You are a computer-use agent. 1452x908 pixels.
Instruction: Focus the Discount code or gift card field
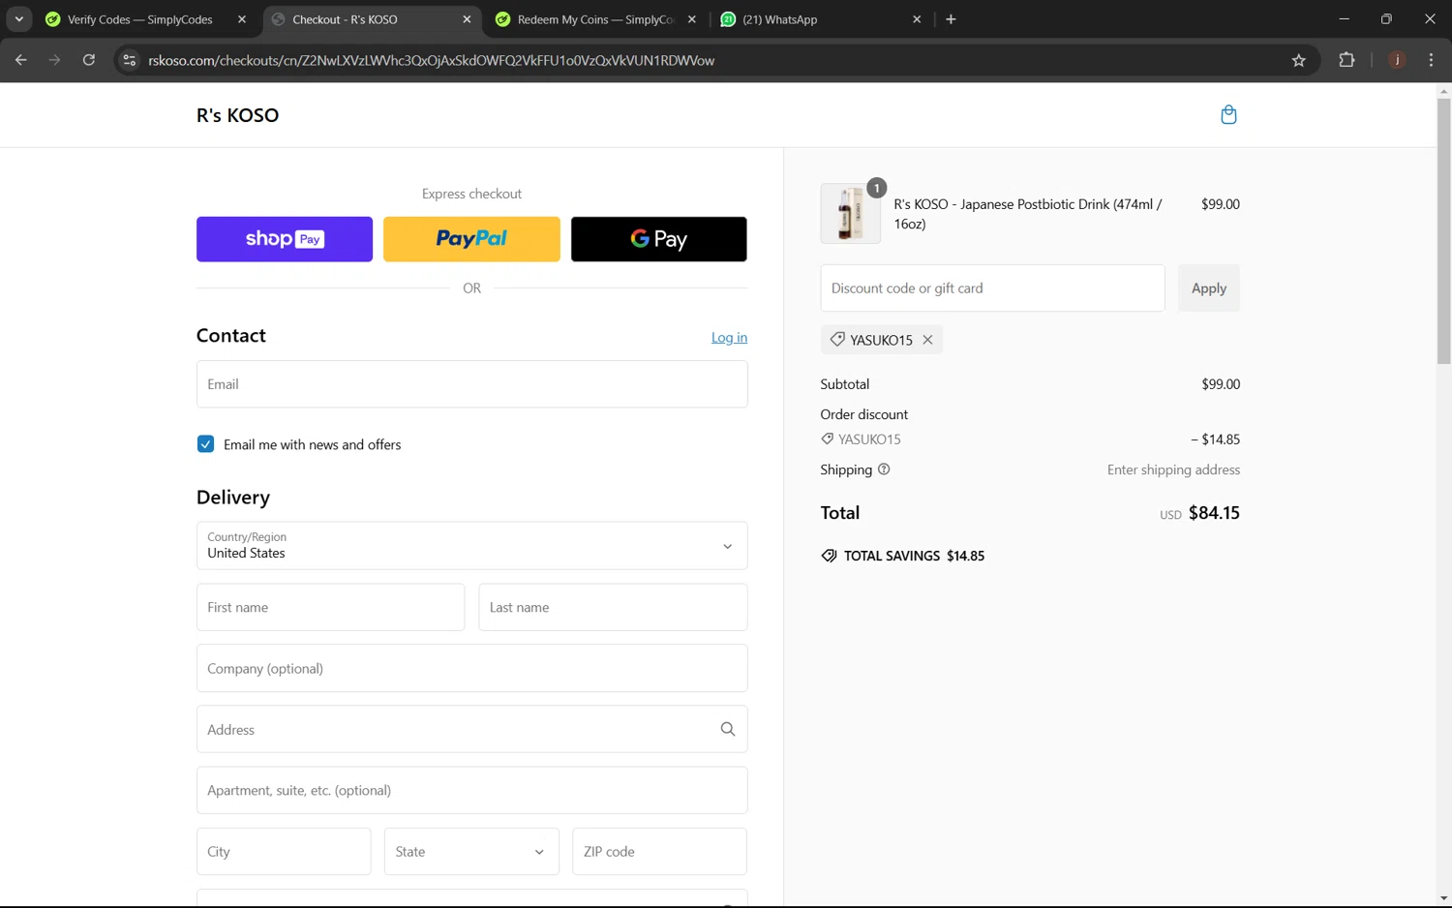coord(992,288)
